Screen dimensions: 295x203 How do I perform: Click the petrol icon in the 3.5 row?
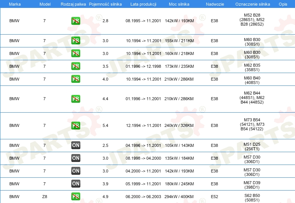coord(75,66)
